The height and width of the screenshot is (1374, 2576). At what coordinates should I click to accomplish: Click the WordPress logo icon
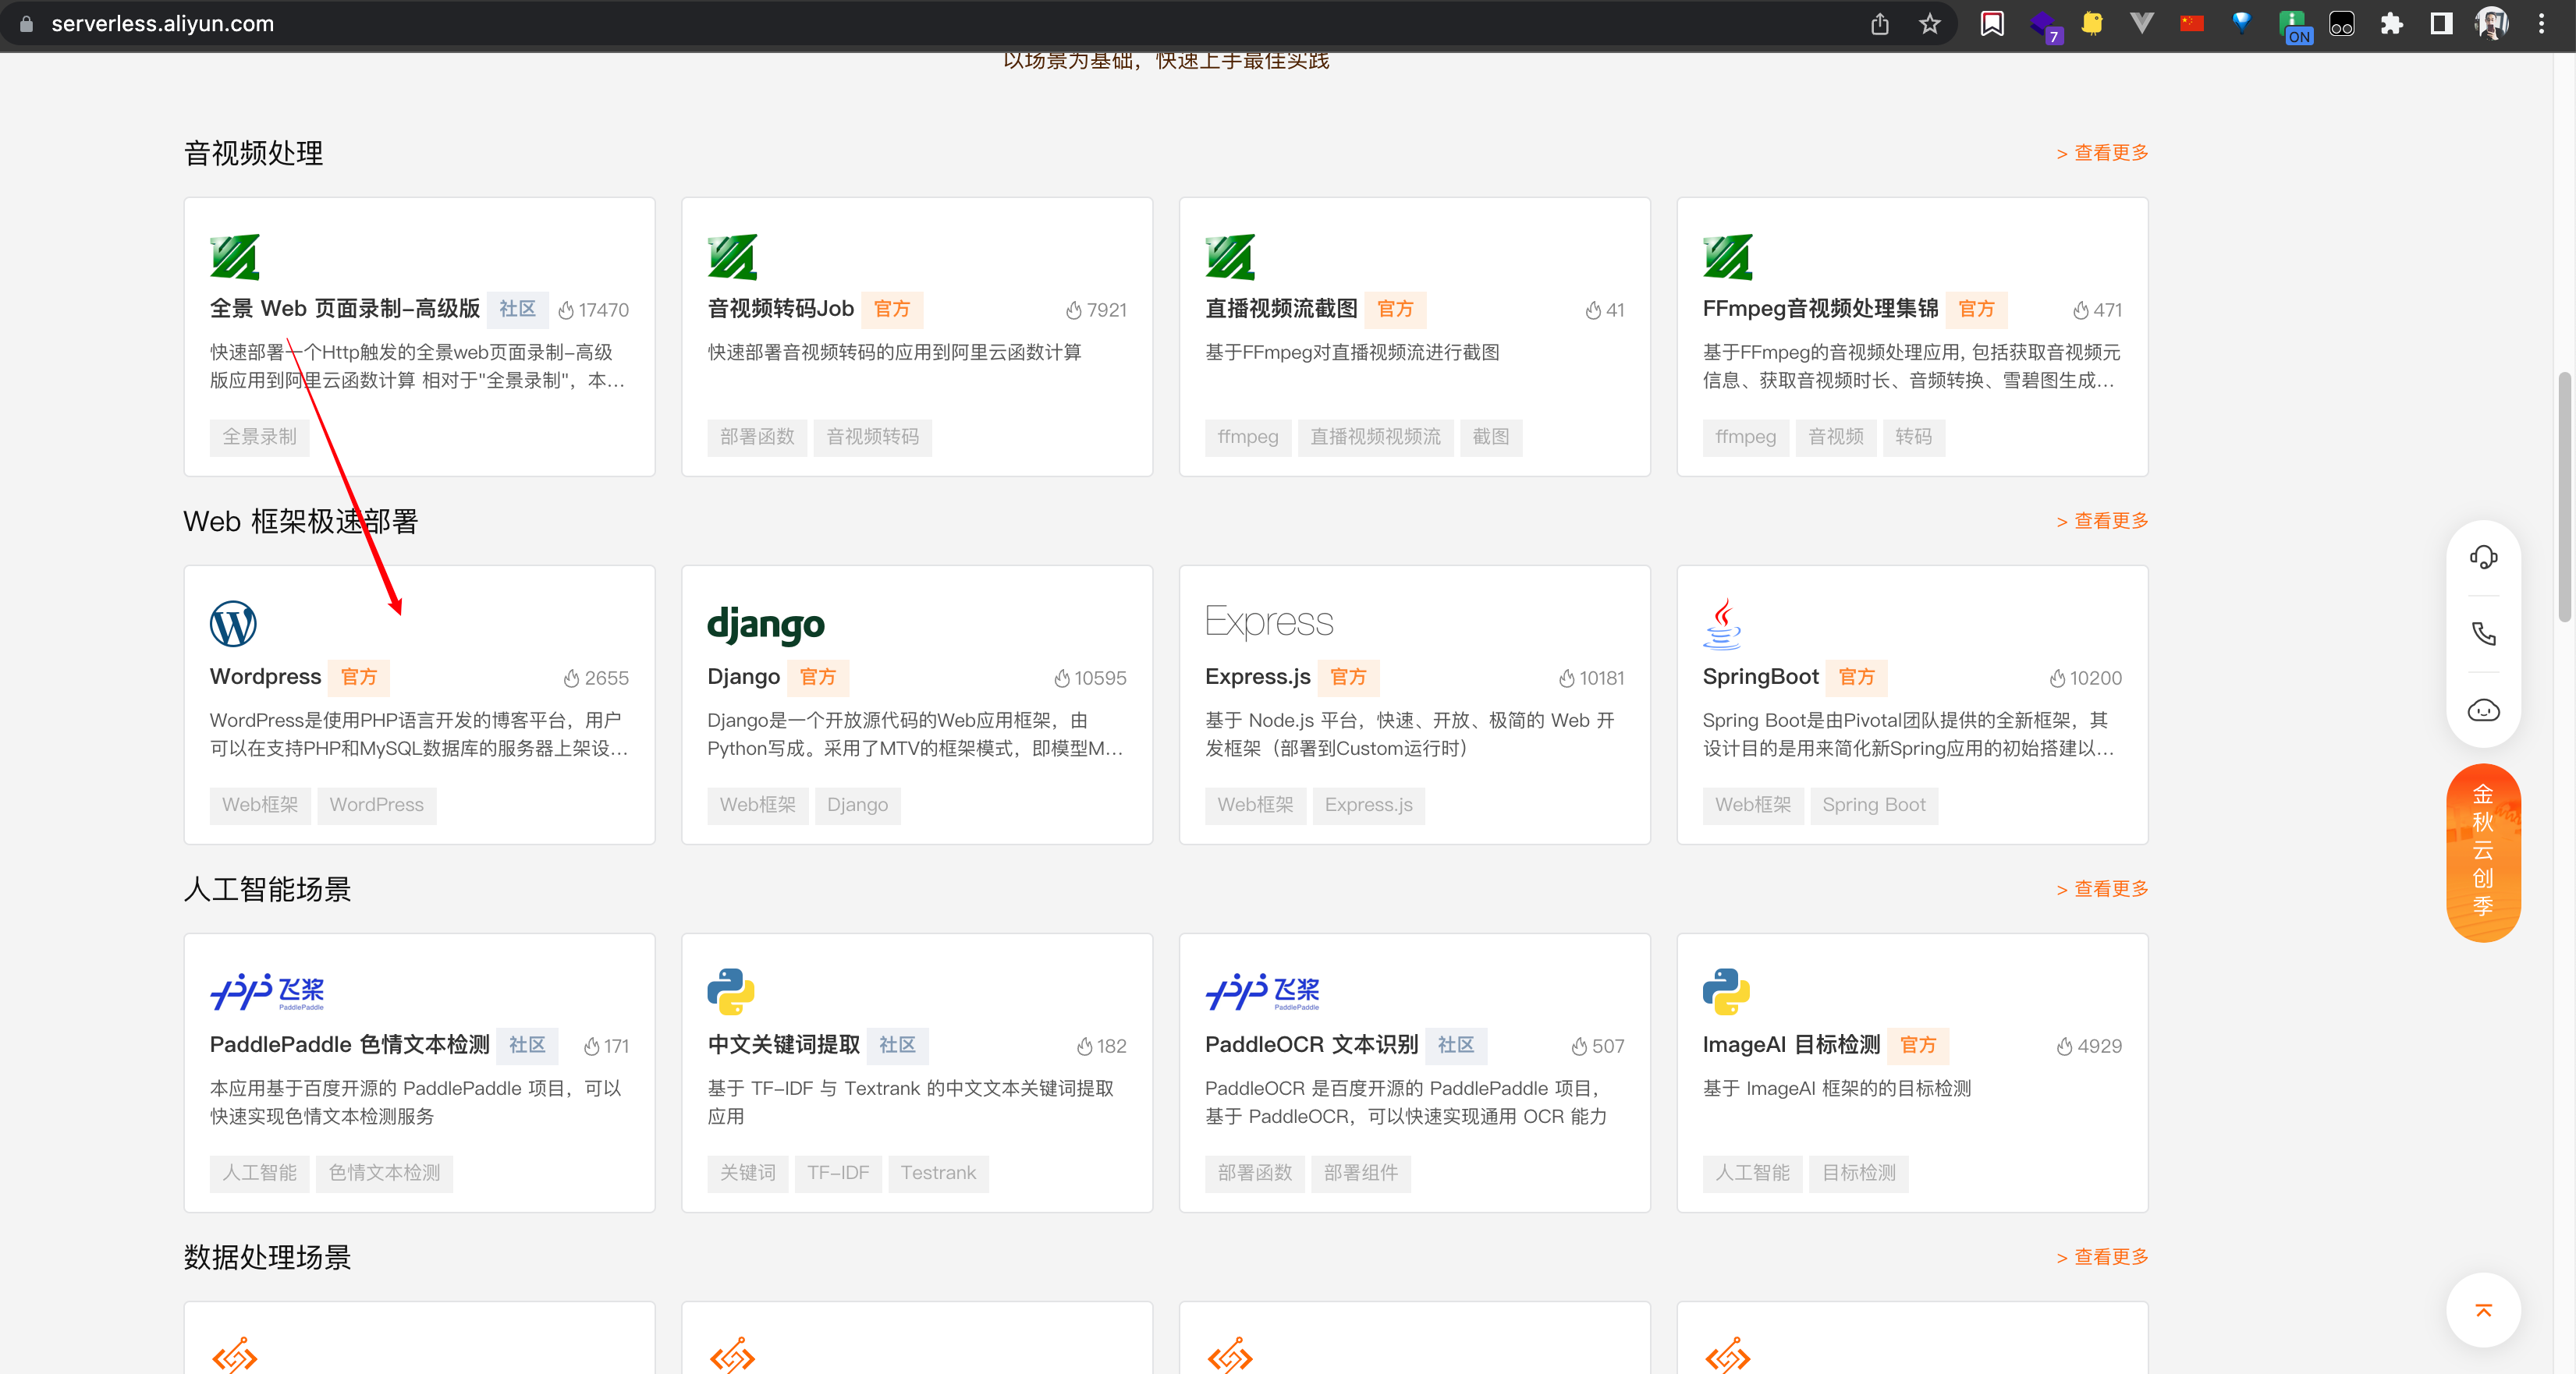pyautogui.click(x=233, y=625)
